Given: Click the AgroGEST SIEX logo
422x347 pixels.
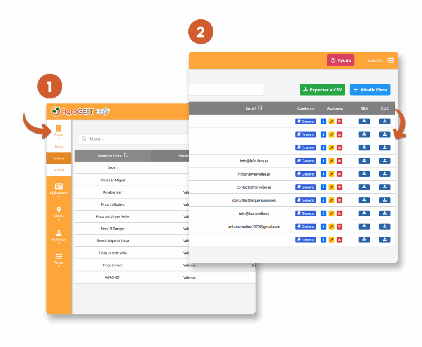Looking at the screenshot, I should pyautogui.click(x=80, y=111).
